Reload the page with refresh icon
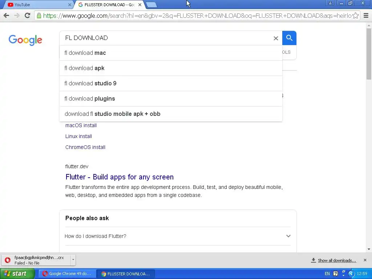Image resolution: width=372 pixels, height=279 pixels. coord(27,16)
